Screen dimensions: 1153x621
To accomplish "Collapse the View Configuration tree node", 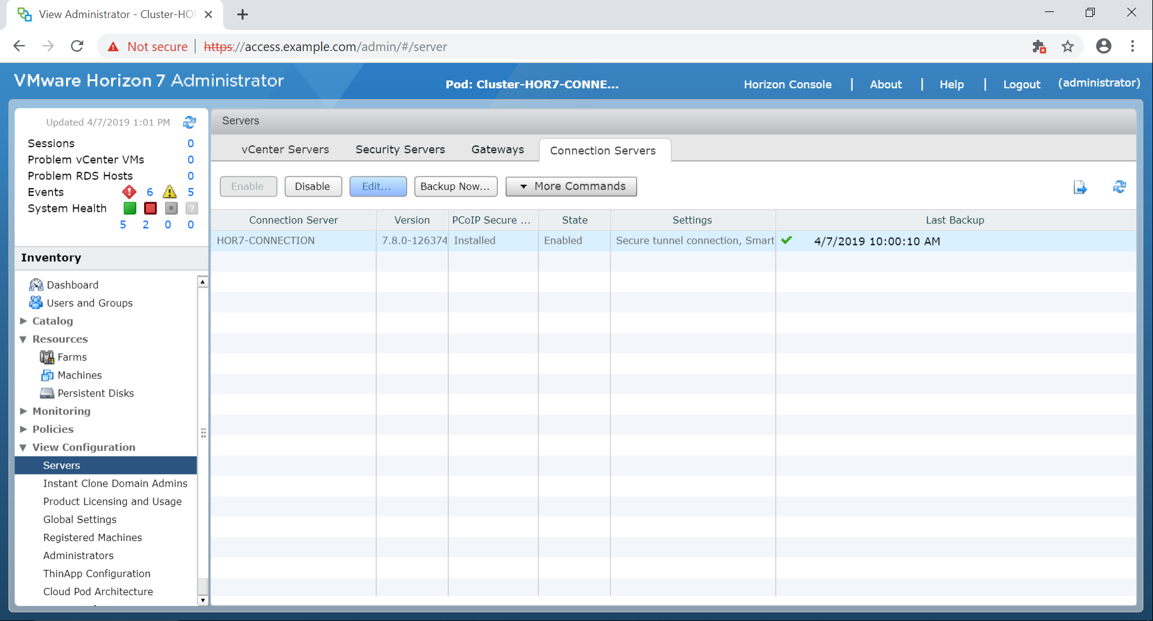I will (23, 447).
